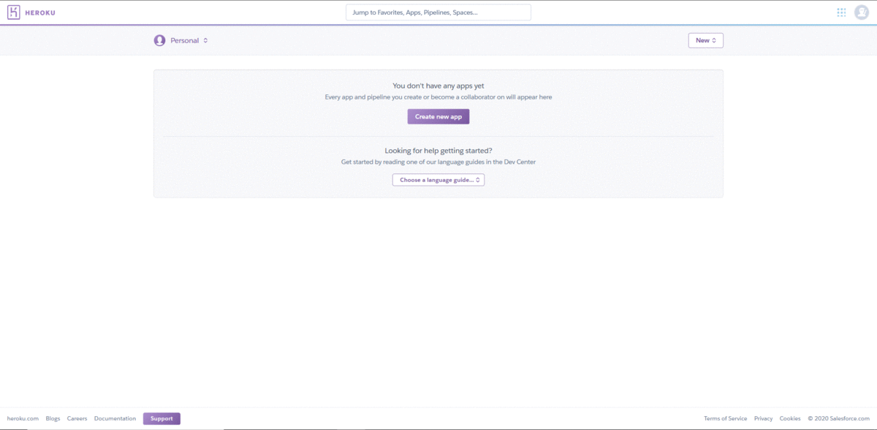Focus the Jump to Favorites search field
The height and width of the screenshot is (430, 877).
click(x=438, y=12)
